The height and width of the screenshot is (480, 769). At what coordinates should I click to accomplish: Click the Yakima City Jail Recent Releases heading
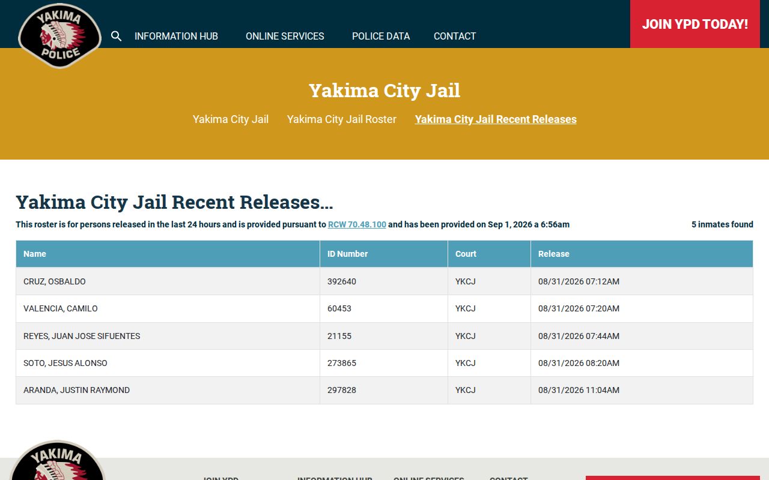pyautogui.click(x=174, y=202)
